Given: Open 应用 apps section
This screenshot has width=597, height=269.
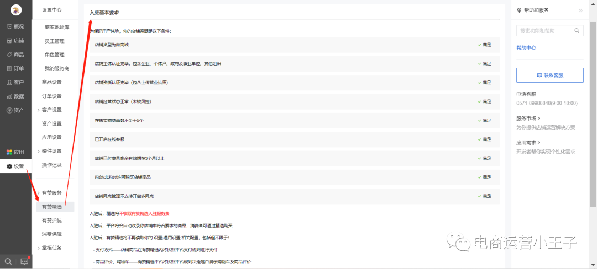Looking at the screenshot, I should point(15,152).
